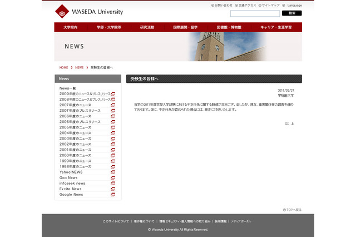356x237 pixels.
Task: Click the icon next to 2002年度のニュース
Action: coord(113,145)
